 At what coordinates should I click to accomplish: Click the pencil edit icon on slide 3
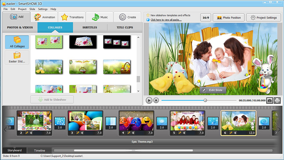(x=78, y=133)
